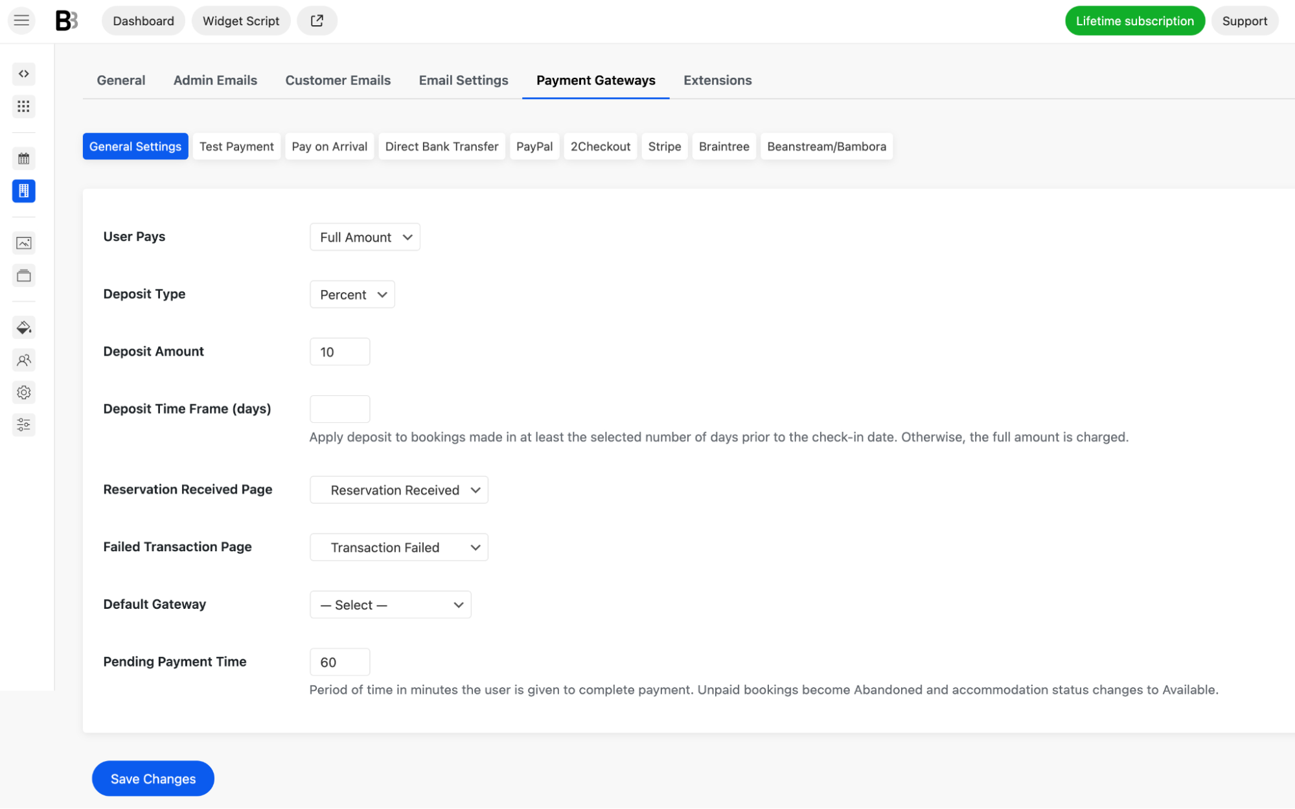
Task: Open the Beanstream/Bambora sub-tab
Action: [827, 146]
